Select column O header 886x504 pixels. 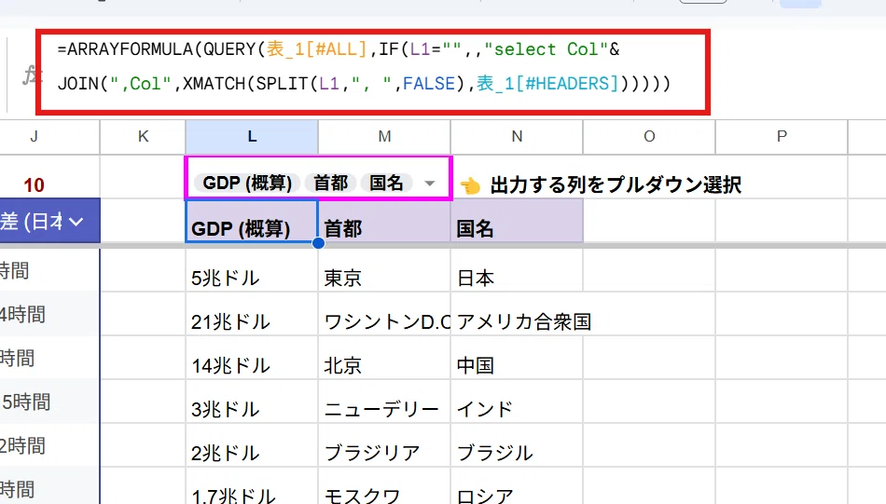(x=649, y=137)
